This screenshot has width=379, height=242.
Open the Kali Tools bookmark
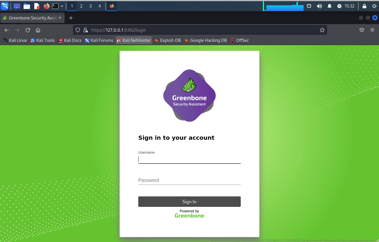(x=42, y=40)
